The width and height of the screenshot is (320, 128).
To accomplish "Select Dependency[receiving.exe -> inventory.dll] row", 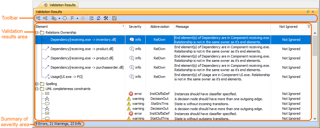I will [173, 40].
